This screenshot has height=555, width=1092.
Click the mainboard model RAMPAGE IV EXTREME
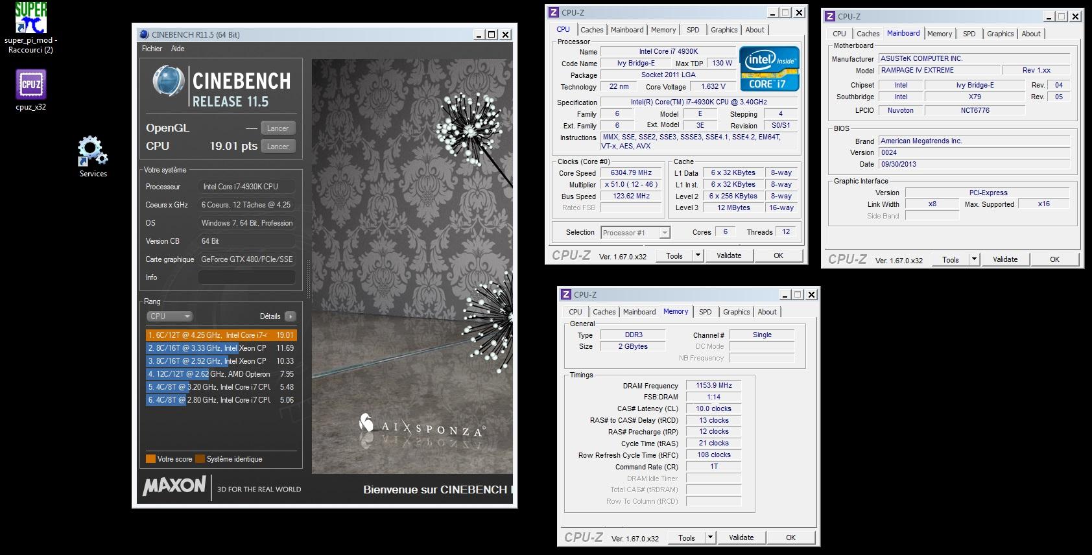click(x=940, y=70)
